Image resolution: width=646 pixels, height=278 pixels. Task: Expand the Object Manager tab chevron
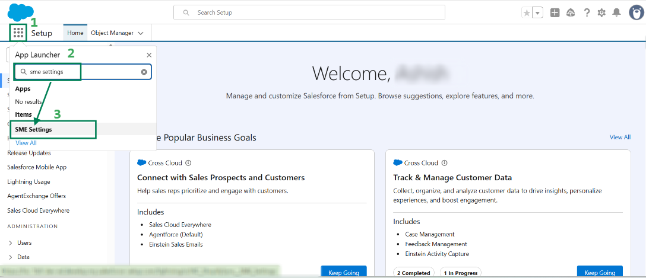(141, 33)
